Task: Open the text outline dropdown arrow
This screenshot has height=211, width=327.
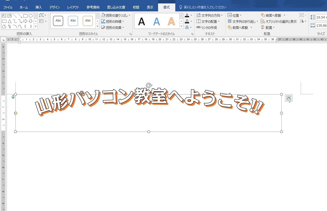Action: (x=191, y=21)
